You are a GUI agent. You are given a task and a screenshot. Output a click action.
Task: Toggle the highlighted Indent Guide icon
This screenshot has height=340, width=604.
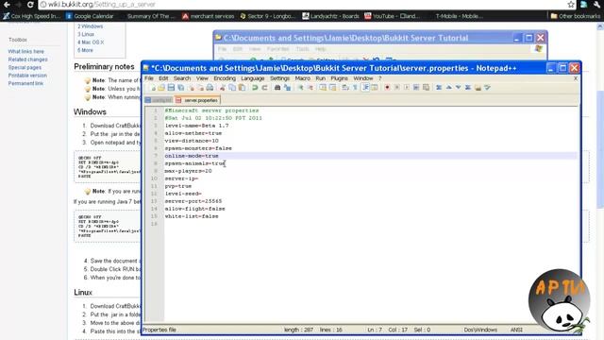[x=365, y=88]
